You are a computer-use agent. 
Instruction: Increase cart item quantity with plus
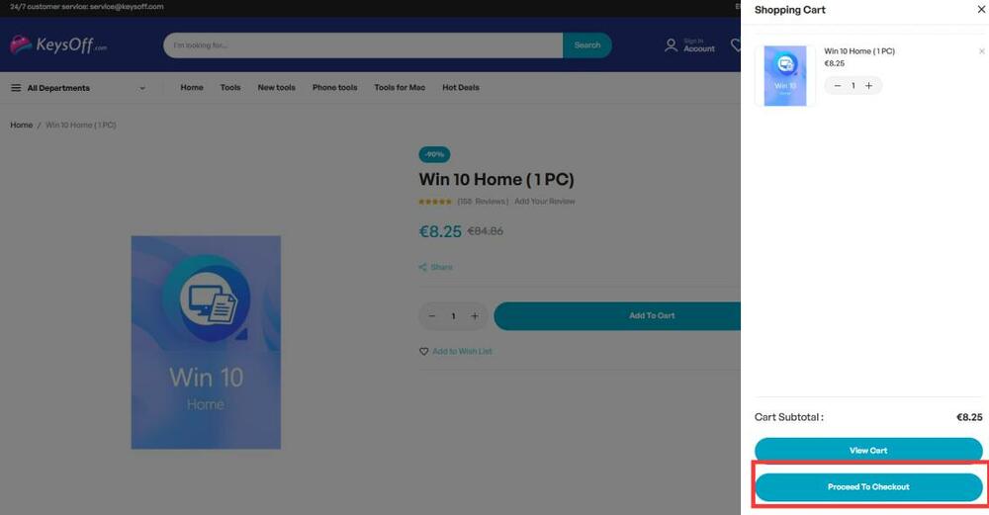click(868, 86)
